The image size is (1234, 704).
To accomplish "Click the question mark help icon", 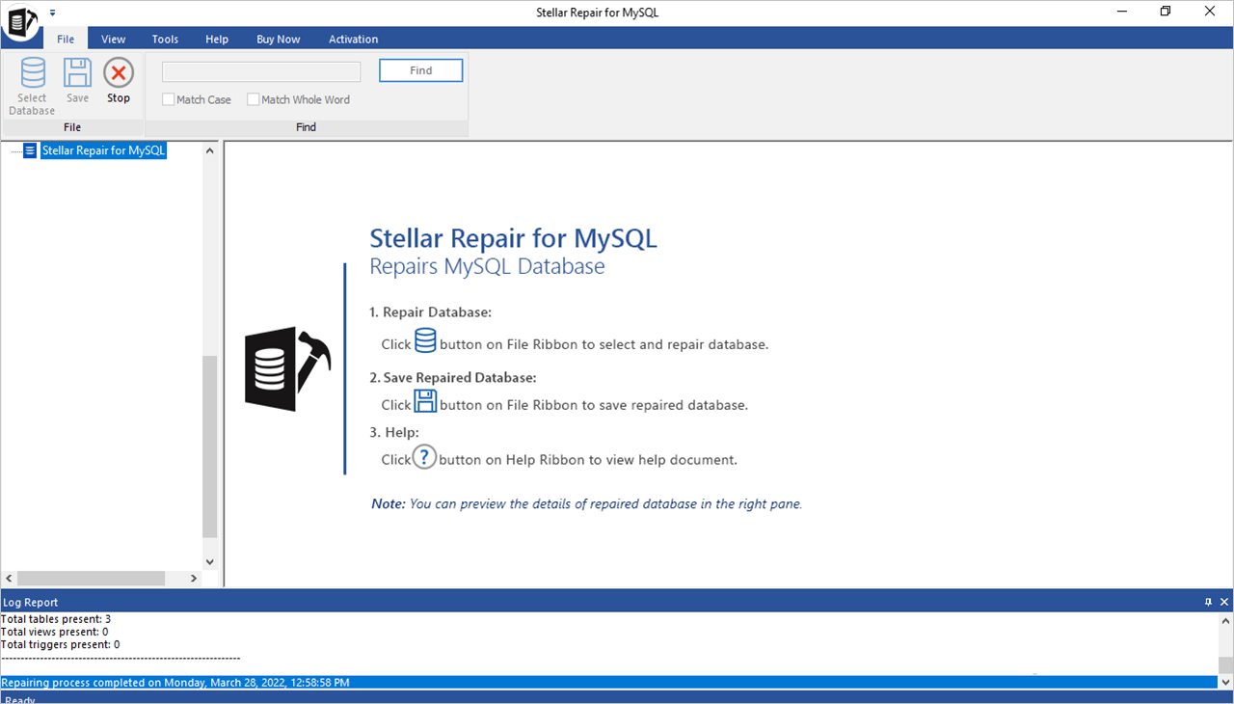I will pyautogui.click(x=424, y=457).
